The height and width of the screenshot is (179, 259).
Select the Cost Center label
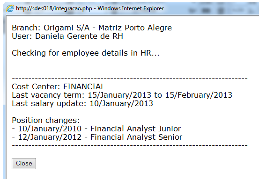click(37, 86)
